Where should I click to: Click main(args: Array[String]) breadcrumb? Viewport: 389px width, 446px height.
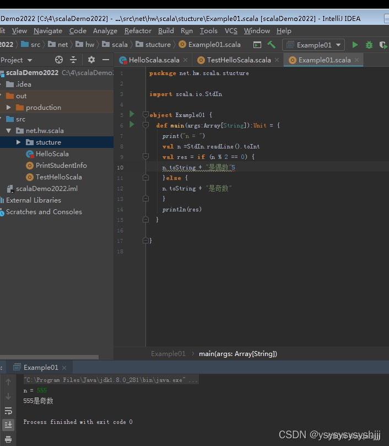pyautogui.click(x=238, y=354)
